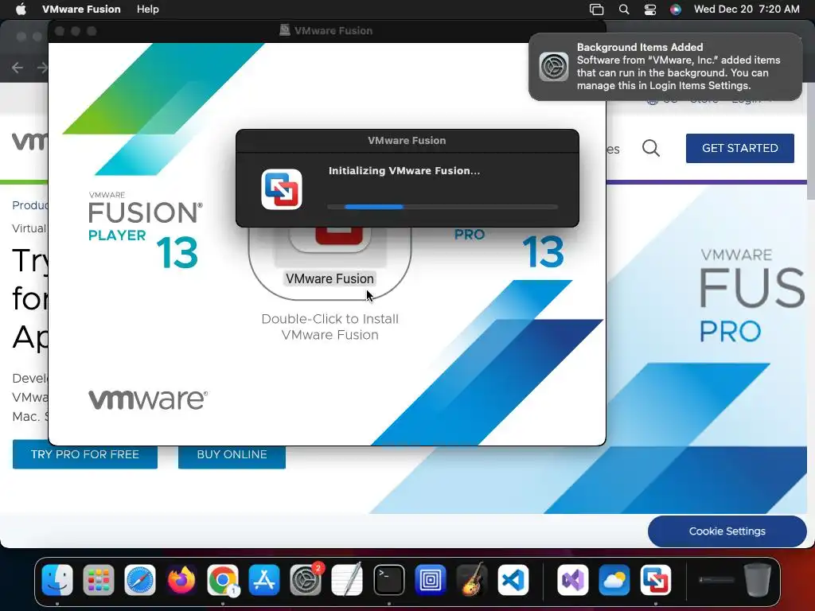
Task: Activate Siri from the menu bar
Action: pos(675,10)
